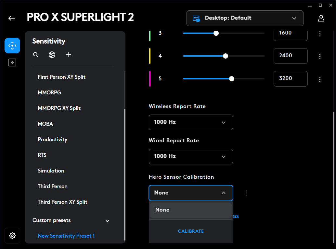The image size is (336, 249).
Task: Open the Desktop: Default profile dropdown
Action: [245, 18]
